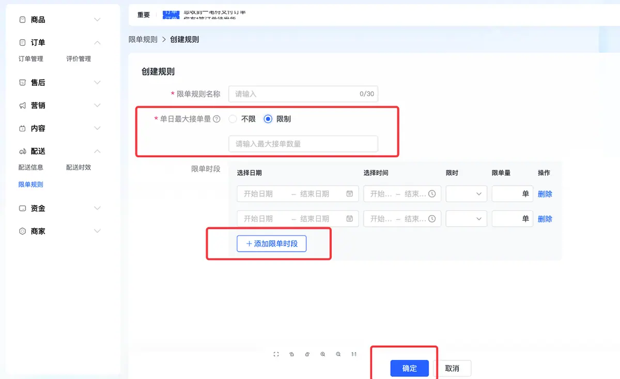Click the clock icon in first time row

tap(432, 194)
